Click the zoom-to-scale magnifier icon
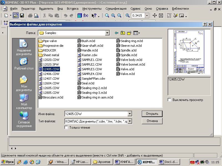Image resolution: width=222 pixels, height=166 pixels. [x=128, y=15]
